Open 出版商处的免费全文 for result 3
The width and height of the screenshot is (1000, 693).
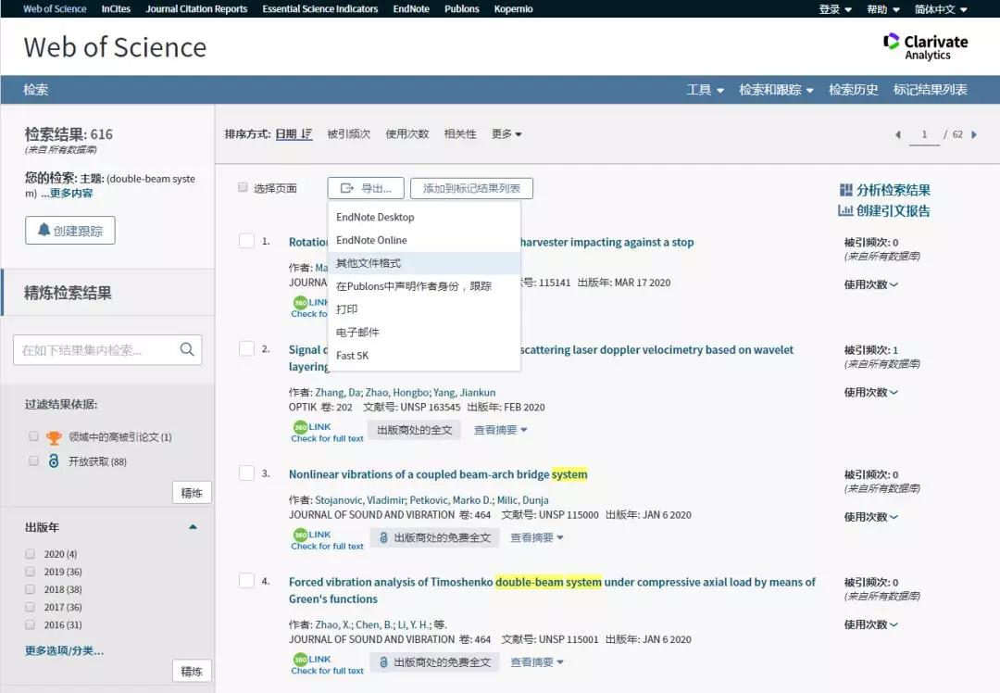(434, 538)
